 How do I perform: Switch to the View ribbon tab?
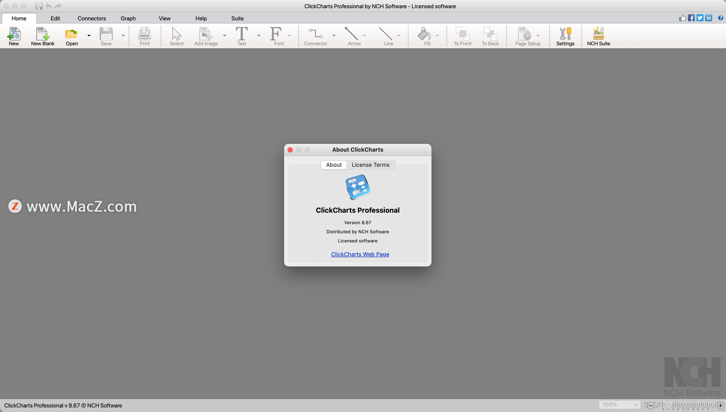click(x=164, y=18)
